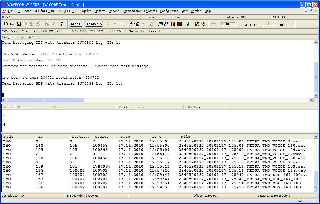Open the Options menu
The height and width of the screenshot is (204, 320).
click(x=114, y=11)
